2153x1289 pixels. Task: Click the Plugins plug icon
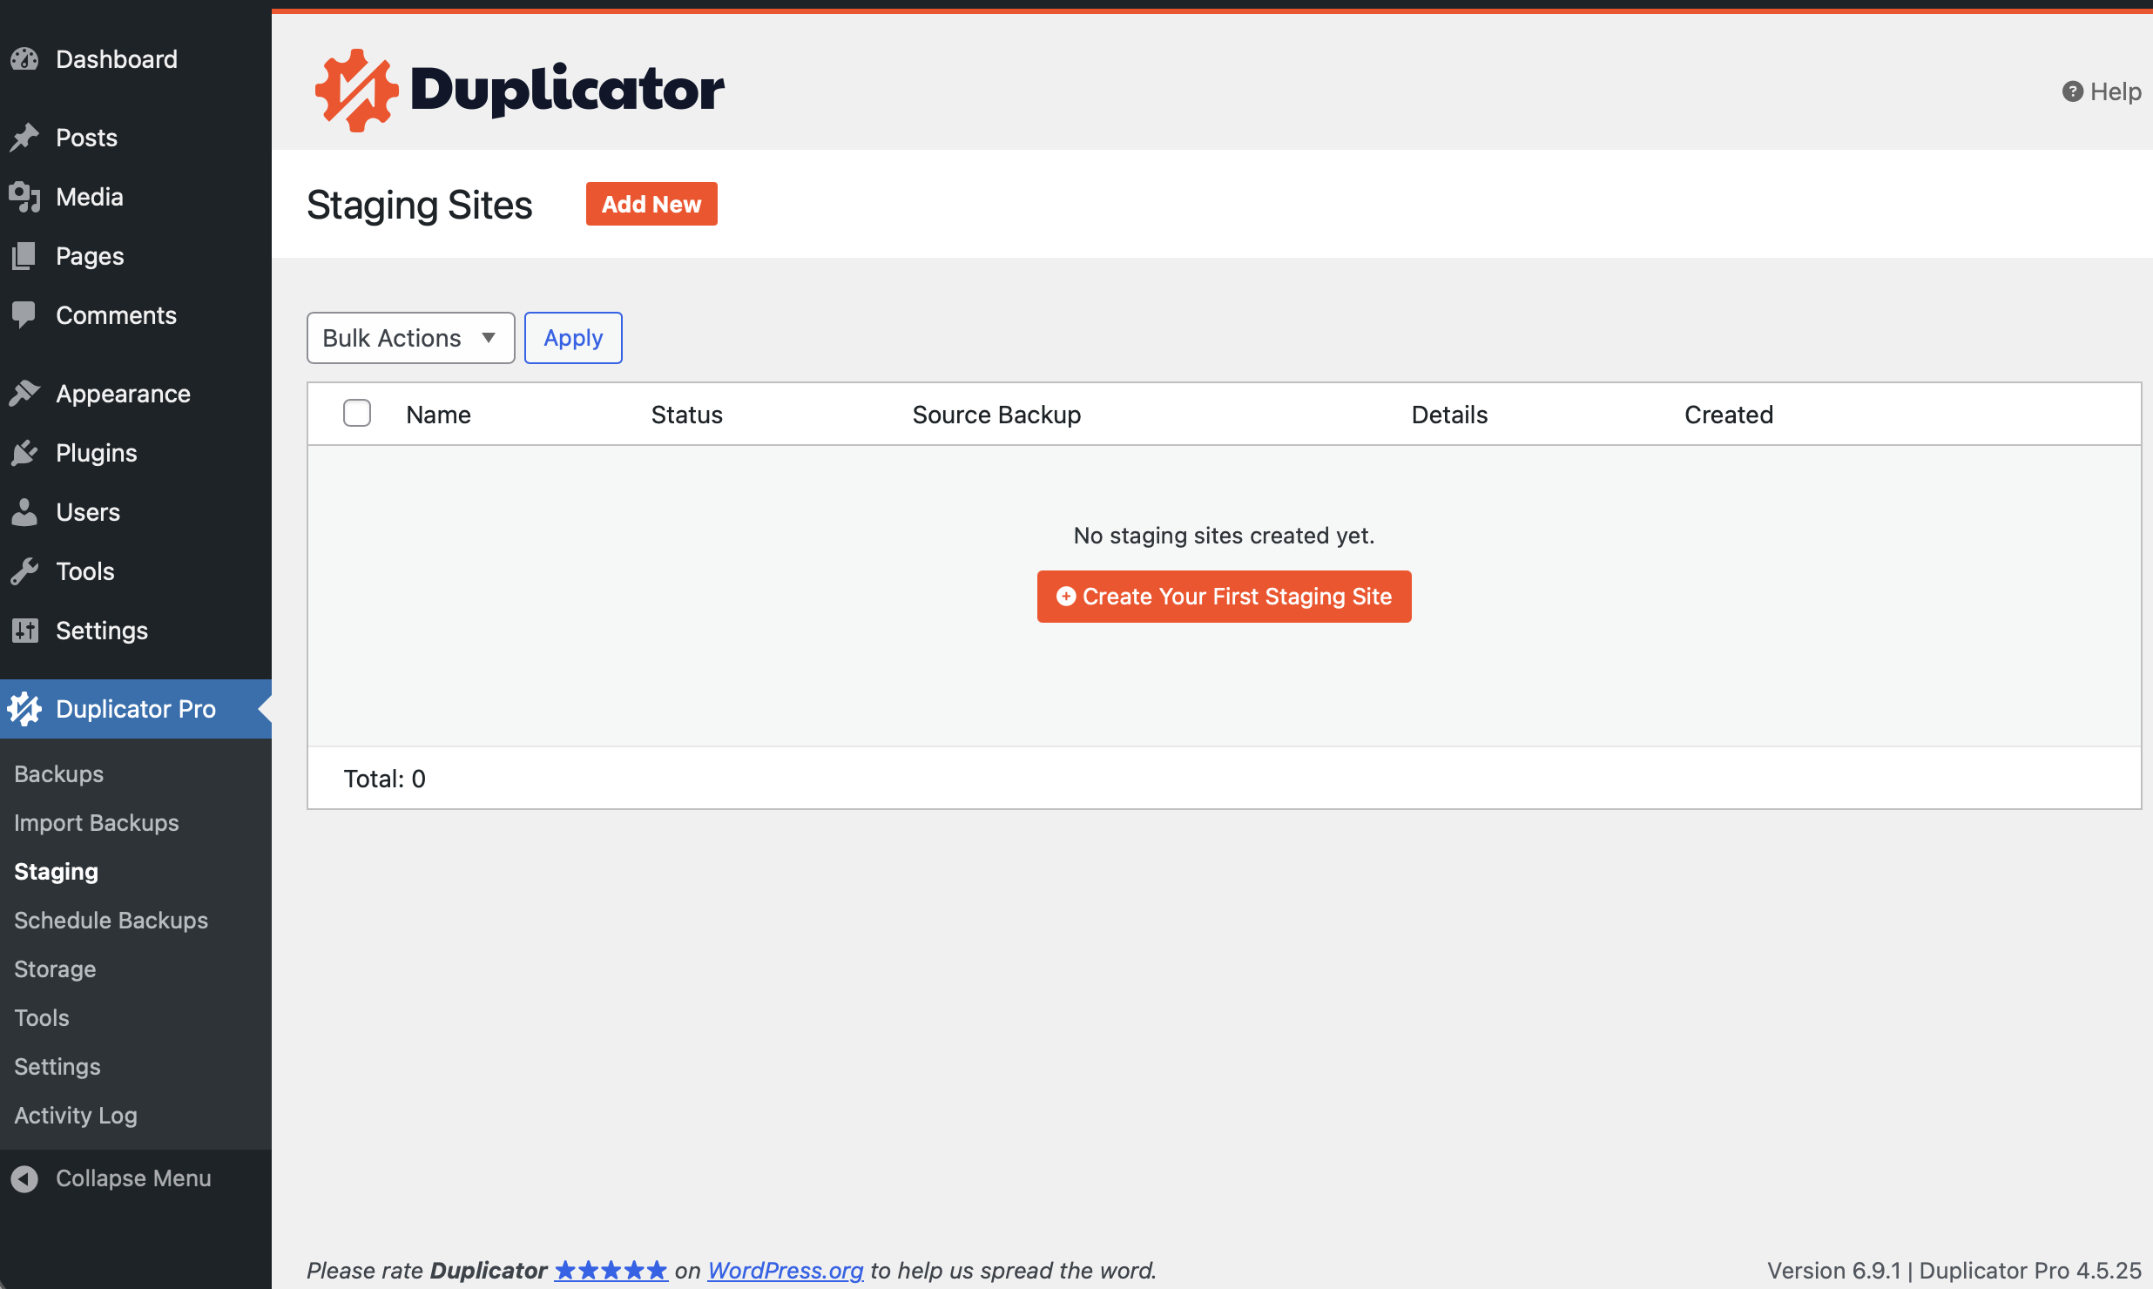pyautogui.click(x=25, y=453)
